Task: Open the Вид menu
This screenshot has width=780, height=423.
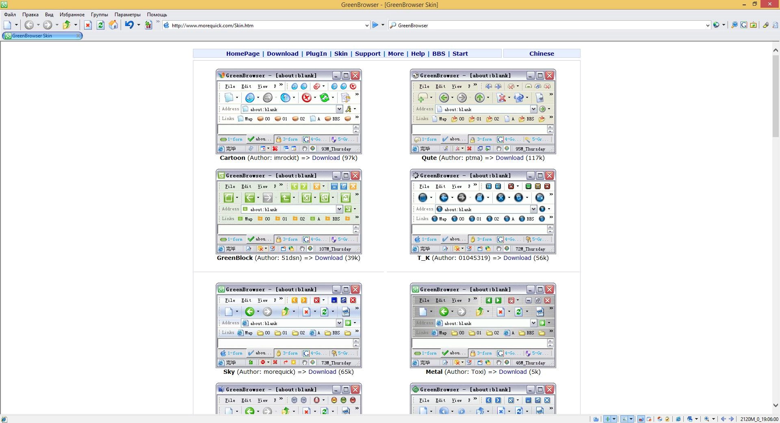Action: point(49,14)
